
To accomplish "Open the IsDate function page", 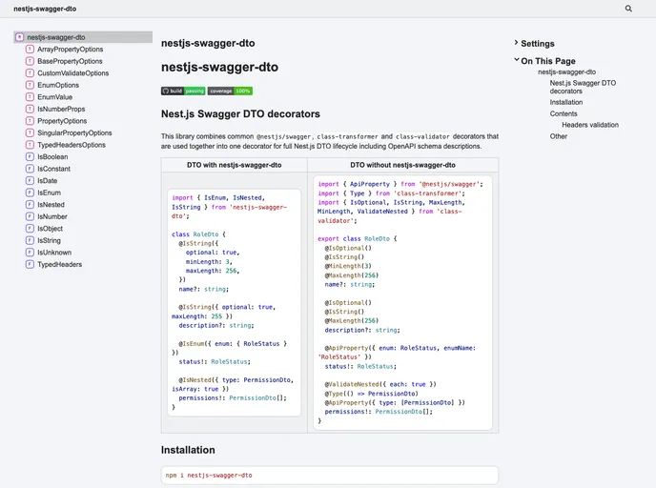I will 48,181.
